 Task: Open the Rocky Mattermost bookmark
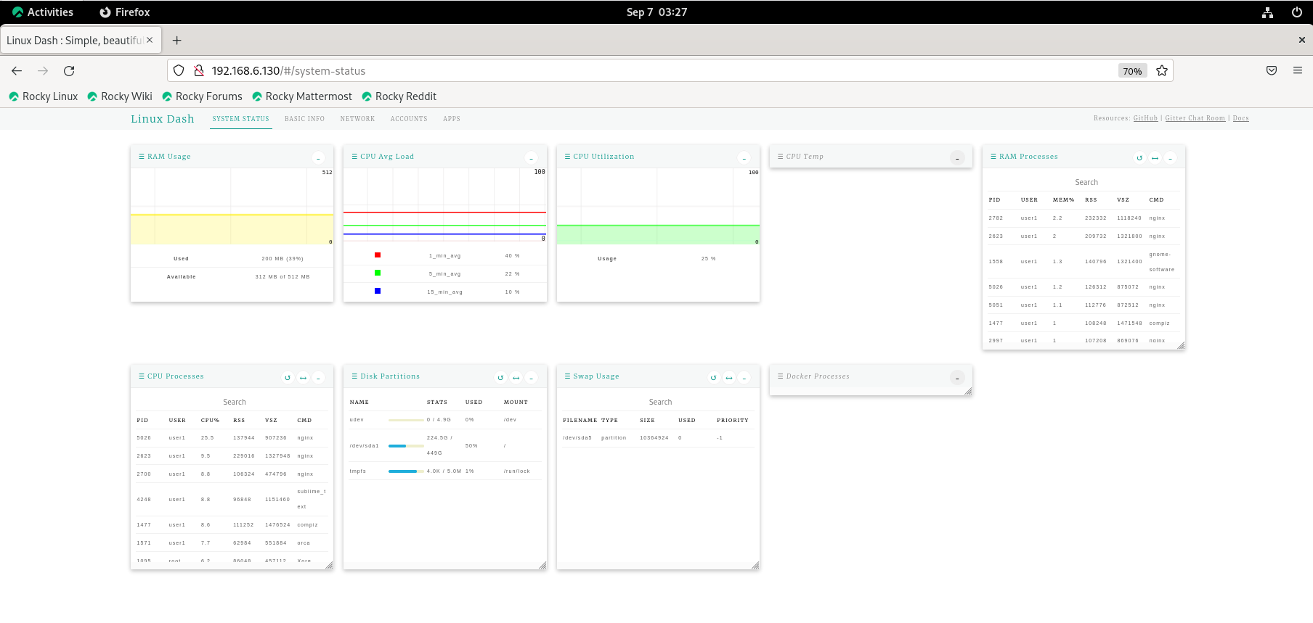pyautogui.click(x=302, y=96)
